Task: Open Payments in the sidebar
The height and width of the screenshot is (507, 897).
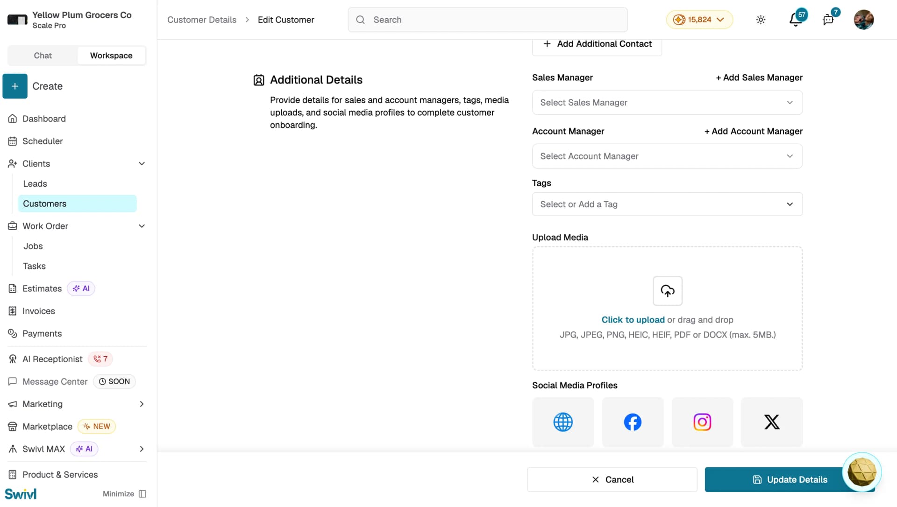Action: (42, 333)
